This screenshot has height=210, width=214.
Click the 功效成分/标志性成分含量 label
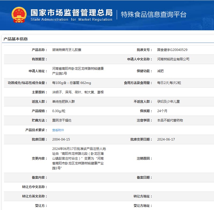tap(27, 83)
